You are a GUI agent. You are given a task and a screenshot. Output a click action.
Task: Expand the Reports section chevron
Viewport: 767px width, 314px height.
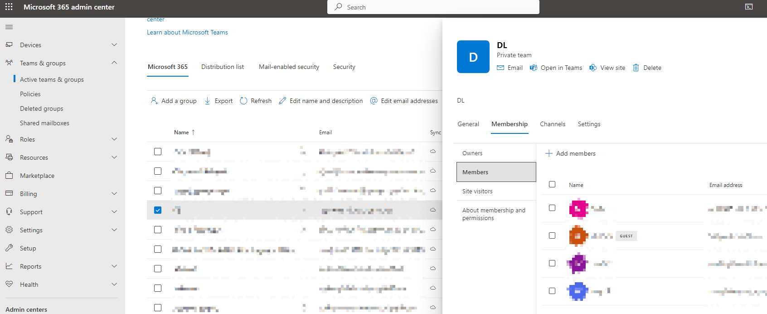point(114,266)
